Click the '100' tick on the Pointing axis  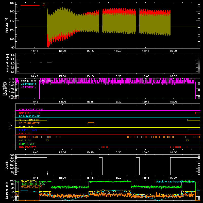tap(12, 39)
